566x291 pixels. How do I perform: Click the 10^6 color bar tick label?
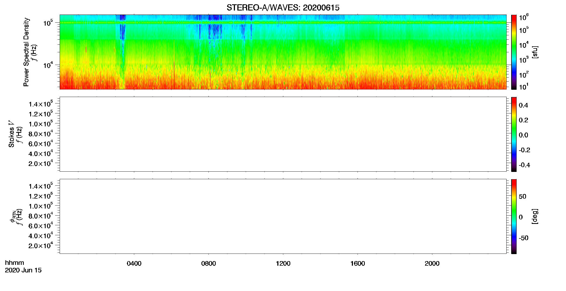click(524, 18)
